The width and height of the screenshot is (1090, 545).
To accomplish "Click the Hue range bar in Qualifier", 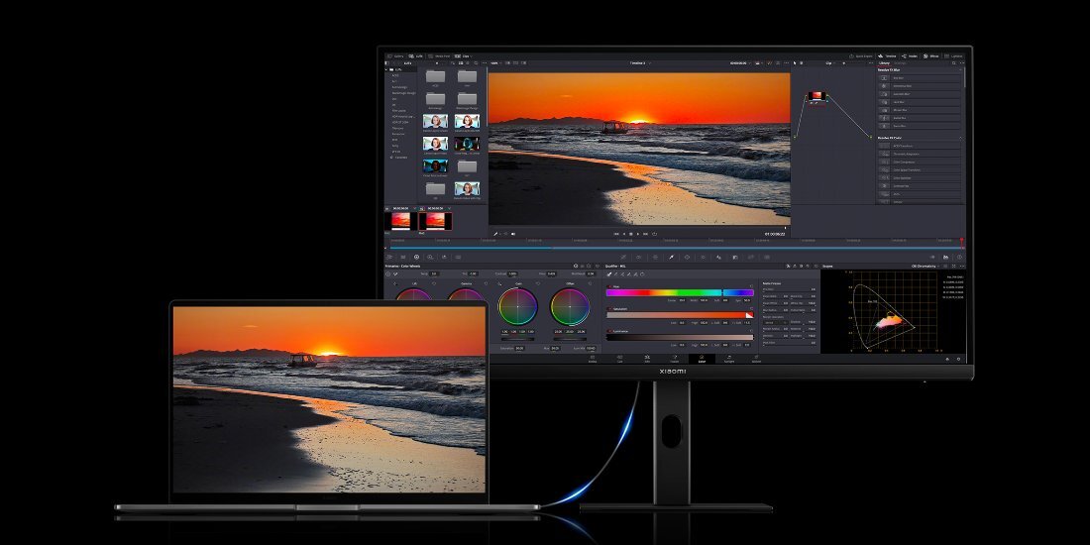I will pos(680,292).
